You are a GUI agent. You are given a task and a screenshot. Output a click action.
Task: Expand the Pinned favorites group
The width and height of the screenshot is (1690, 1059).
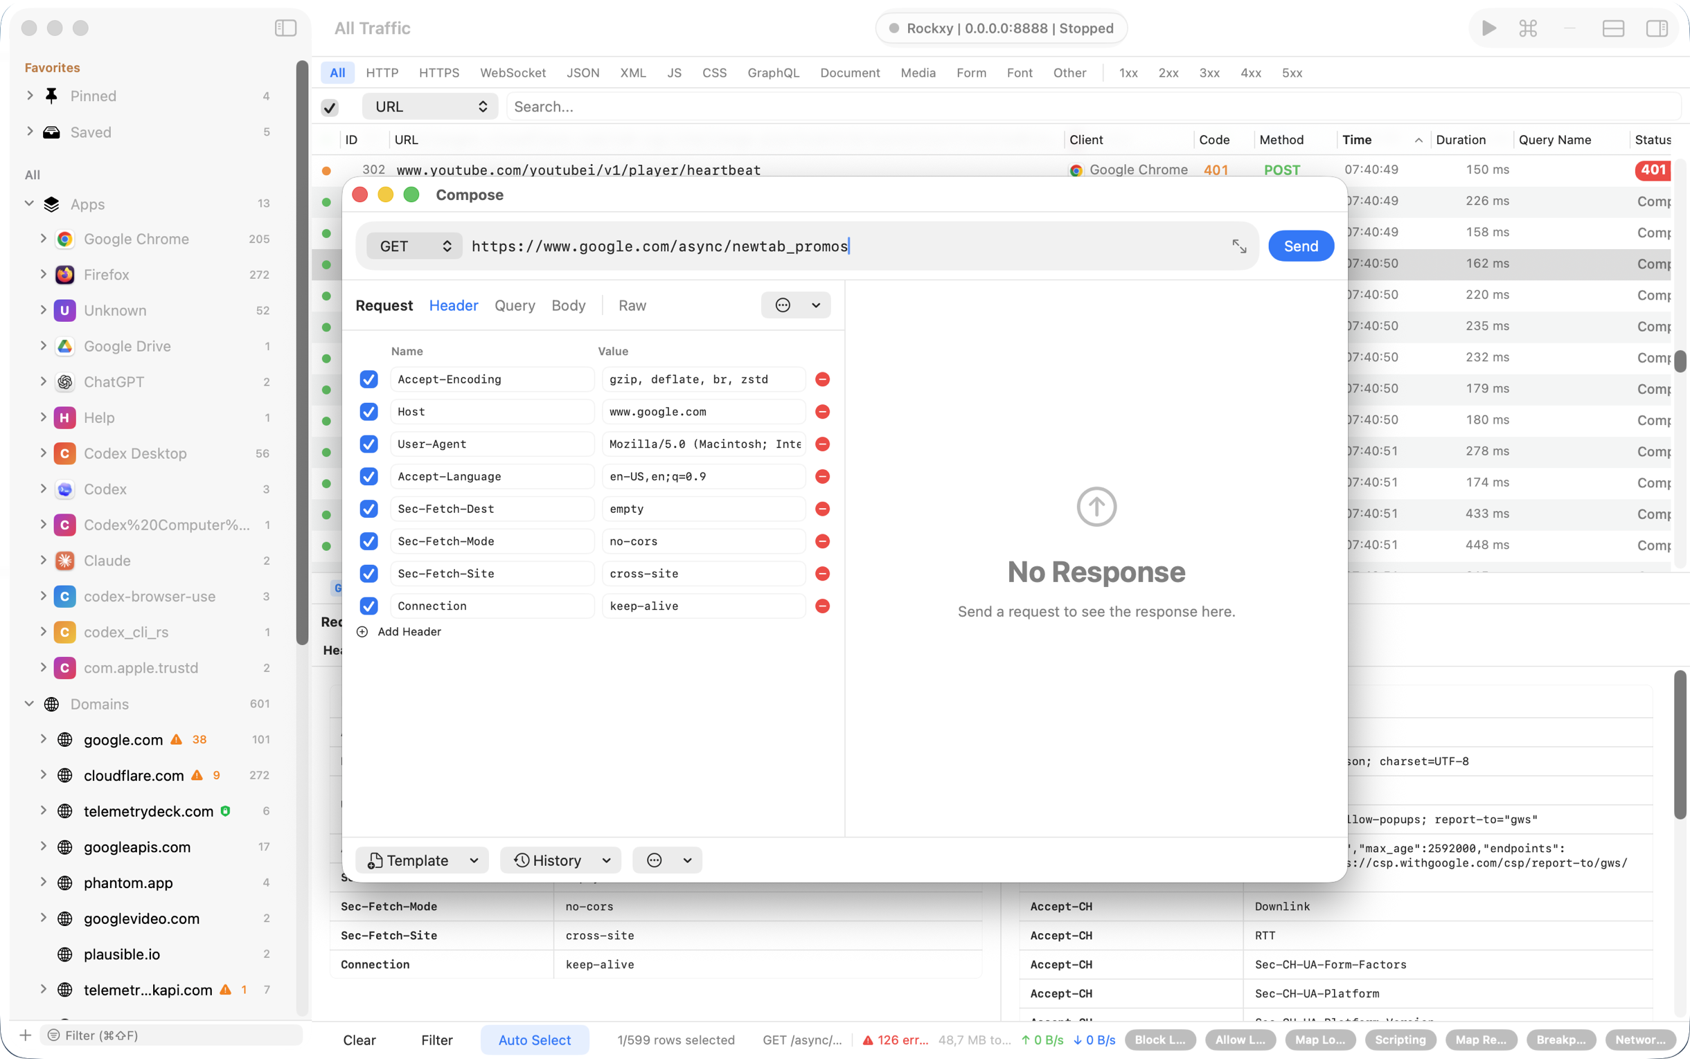pos(29,96)
